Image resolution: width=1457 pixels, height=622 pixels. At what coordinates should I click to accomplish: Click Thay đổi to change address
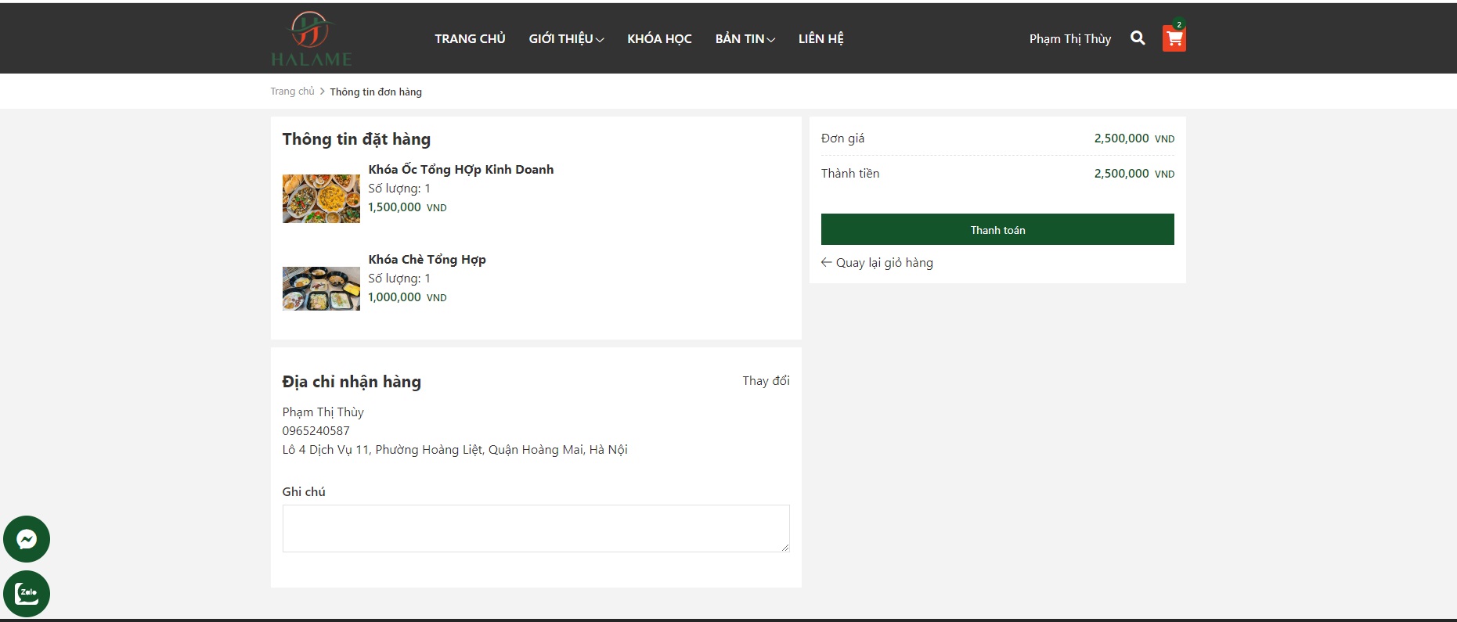click(766, 381)
